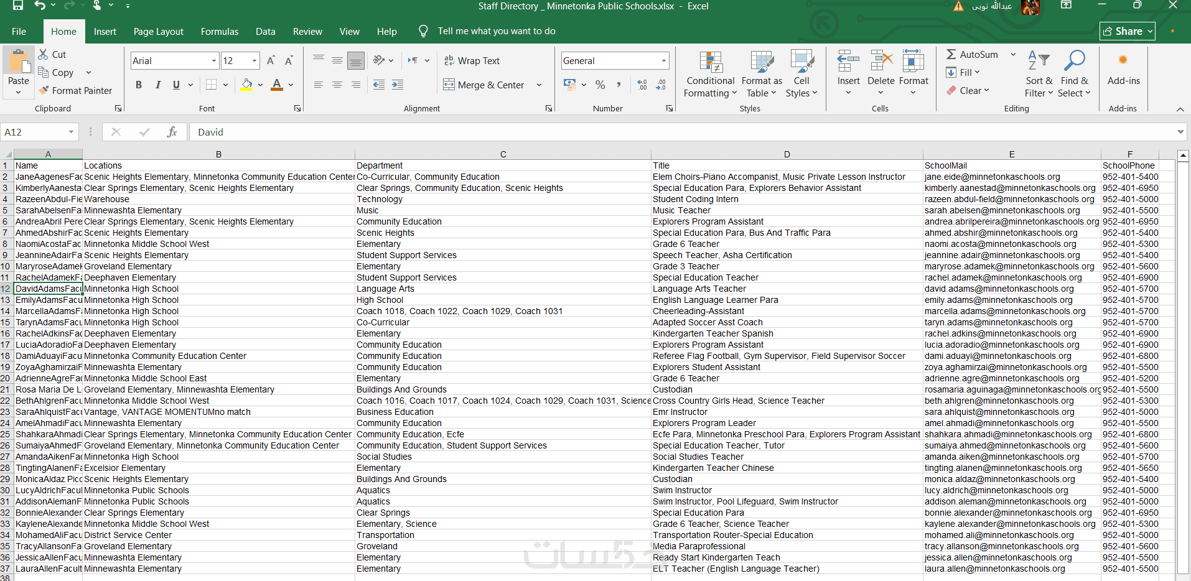Open the Number format dialog launcher

[670, 108]
